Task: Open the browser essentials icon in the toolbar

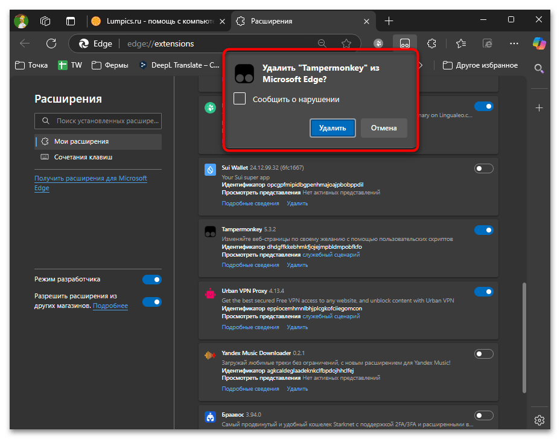Action: (488, 43)
